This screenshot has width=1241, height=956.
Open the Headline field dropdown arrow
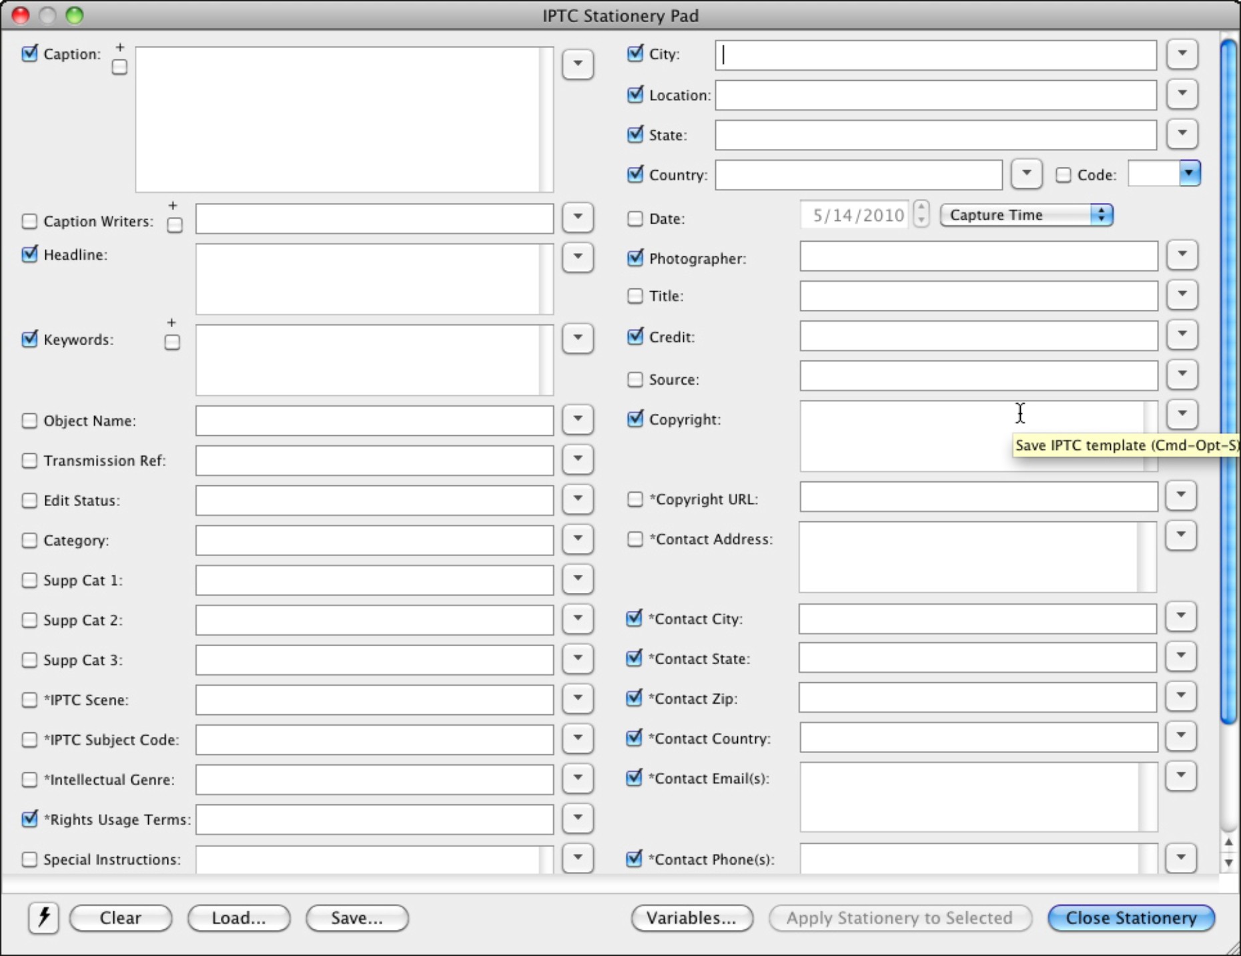pos(578,257)
